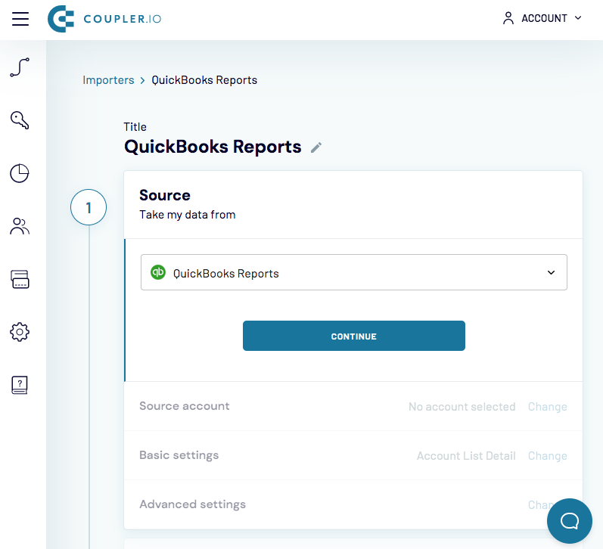Image resolution: width=603 pixels, height=549 pixels.
Task: Open the QuickBooks Reports source dropdown
Action: coord(354,272)
